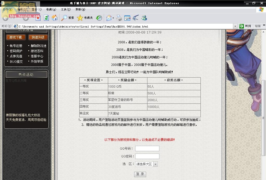Open the 收藏夹 favorites star

pyautogui.click(x=85, y=18)
